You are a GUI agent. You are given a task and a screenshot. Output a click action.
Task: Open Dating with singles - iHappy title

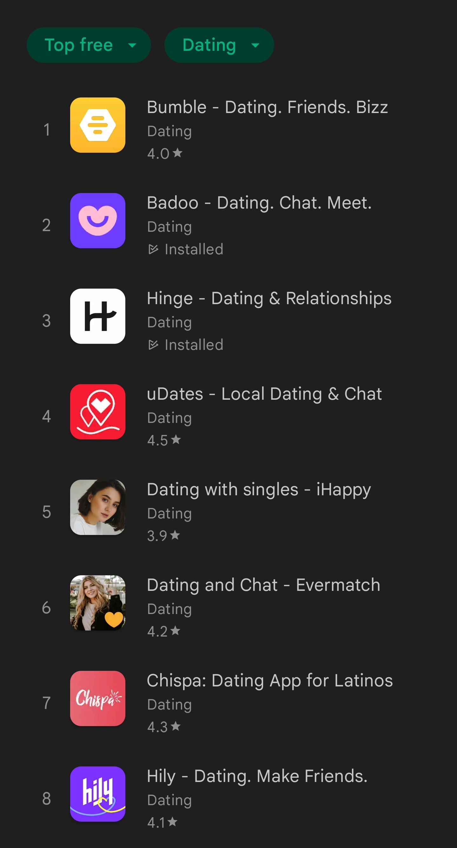pos(259,490)
